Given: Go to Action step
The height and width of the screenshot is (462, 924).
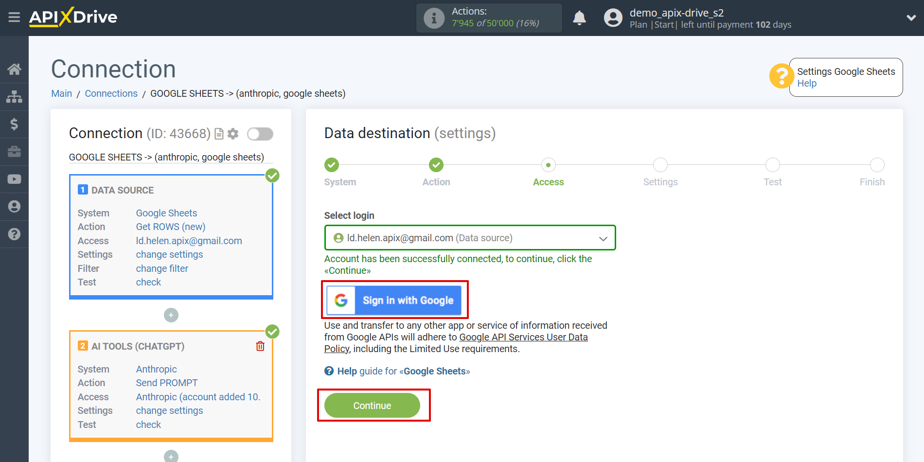Looking at the screenshot, I should pos(436,165).
